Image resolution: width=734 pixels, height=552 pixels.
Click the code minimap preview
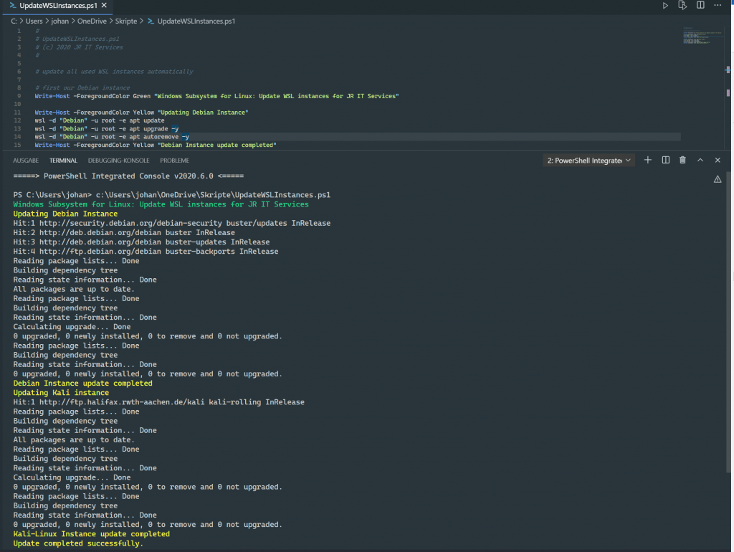(701, 36)
